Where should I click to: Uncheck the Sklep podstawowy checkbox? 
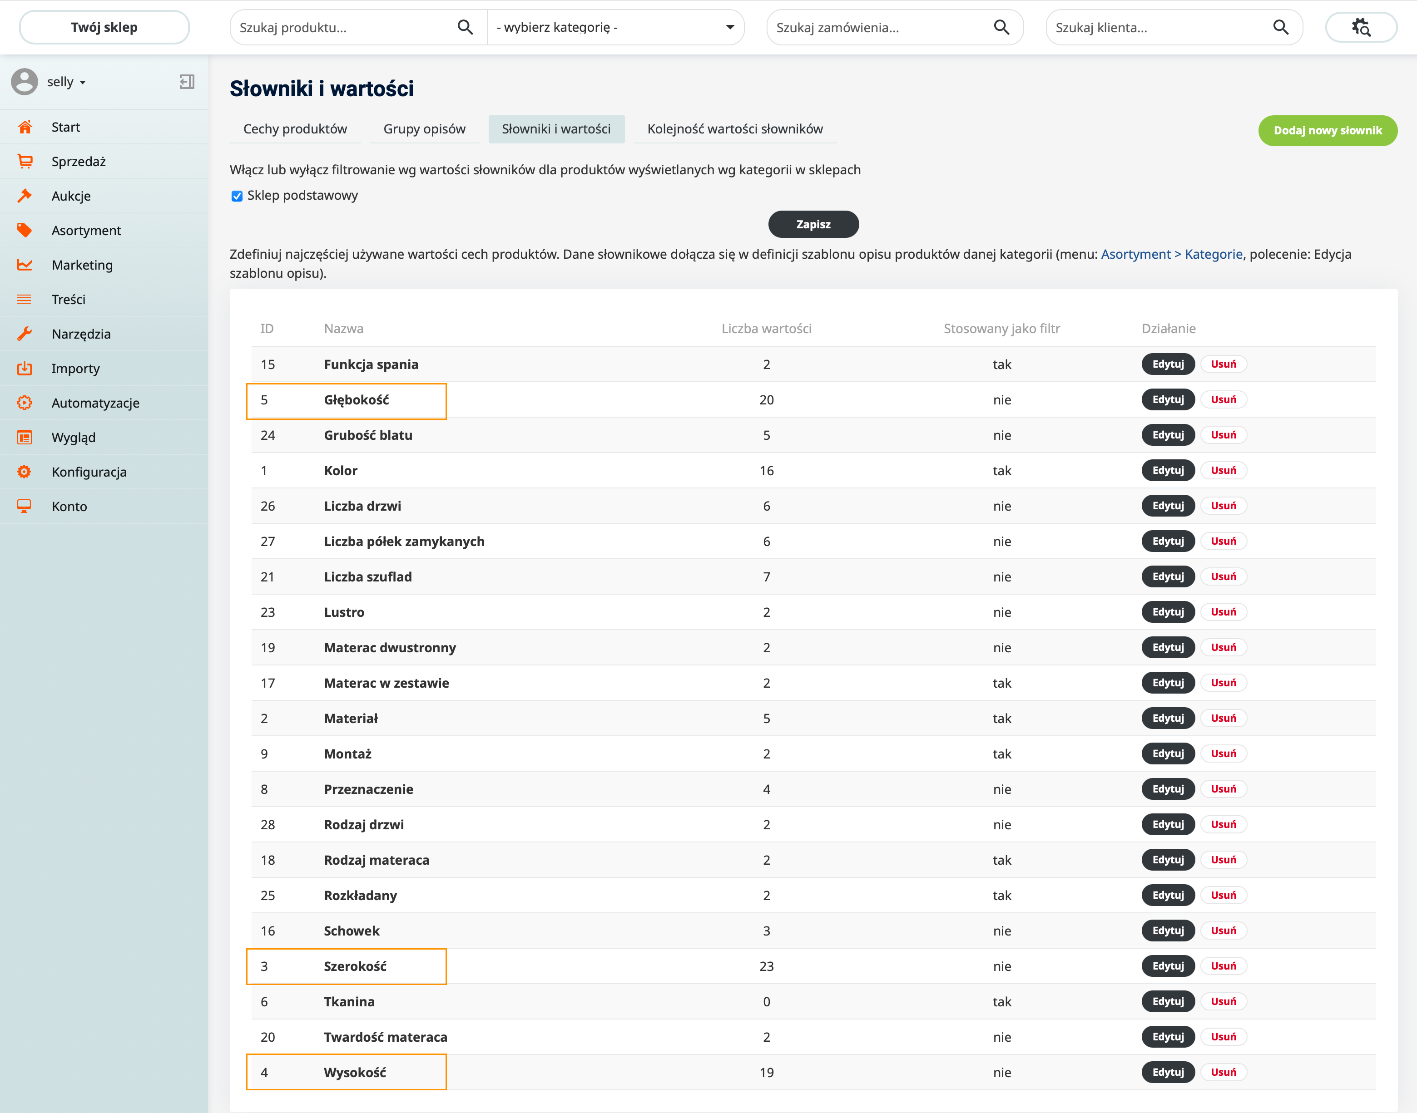click(237, 196)
